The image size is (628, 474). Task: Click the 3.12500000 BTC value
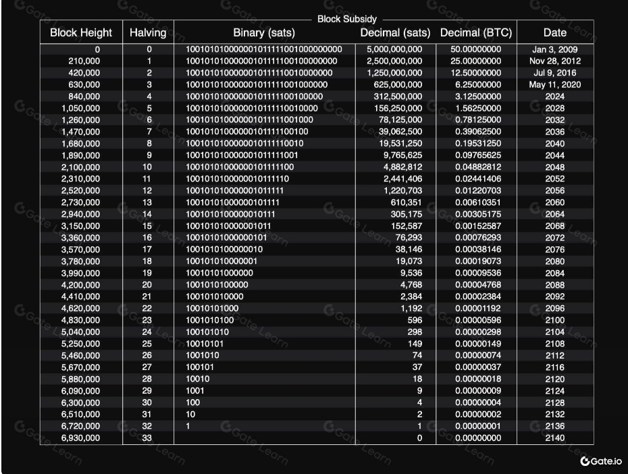[478, 97]
